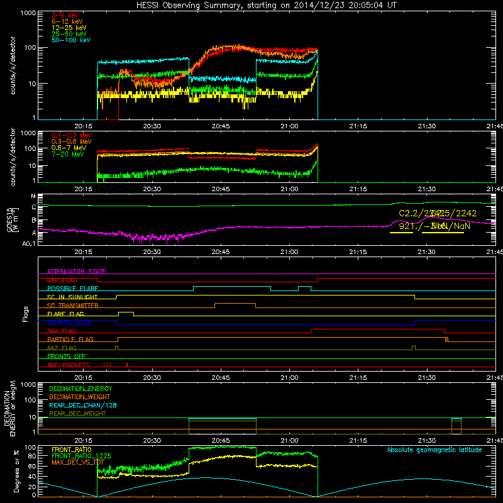Select the FLARE_FLAG label

tap(65, 314)
